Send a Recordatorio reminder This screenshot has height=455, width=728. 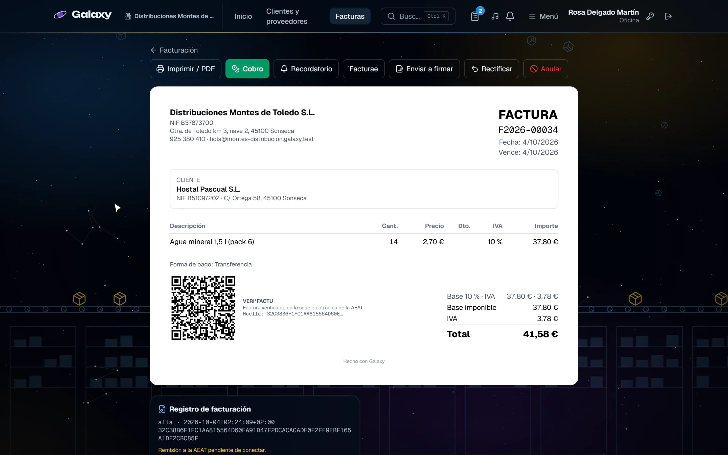[306, 69]
